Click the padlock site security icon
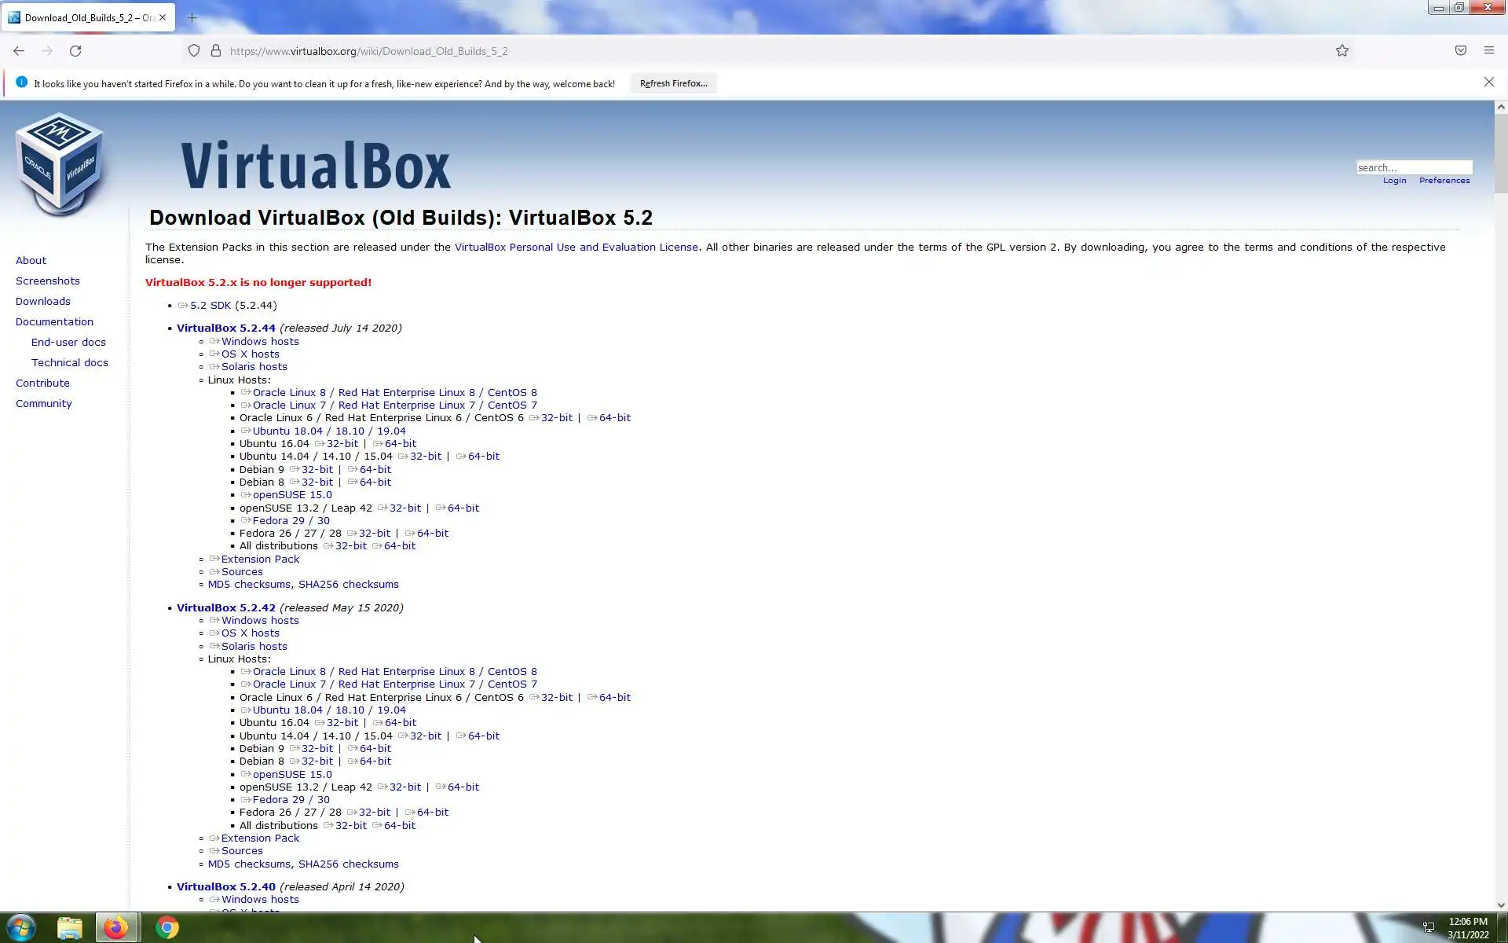 tap(216, 51)
